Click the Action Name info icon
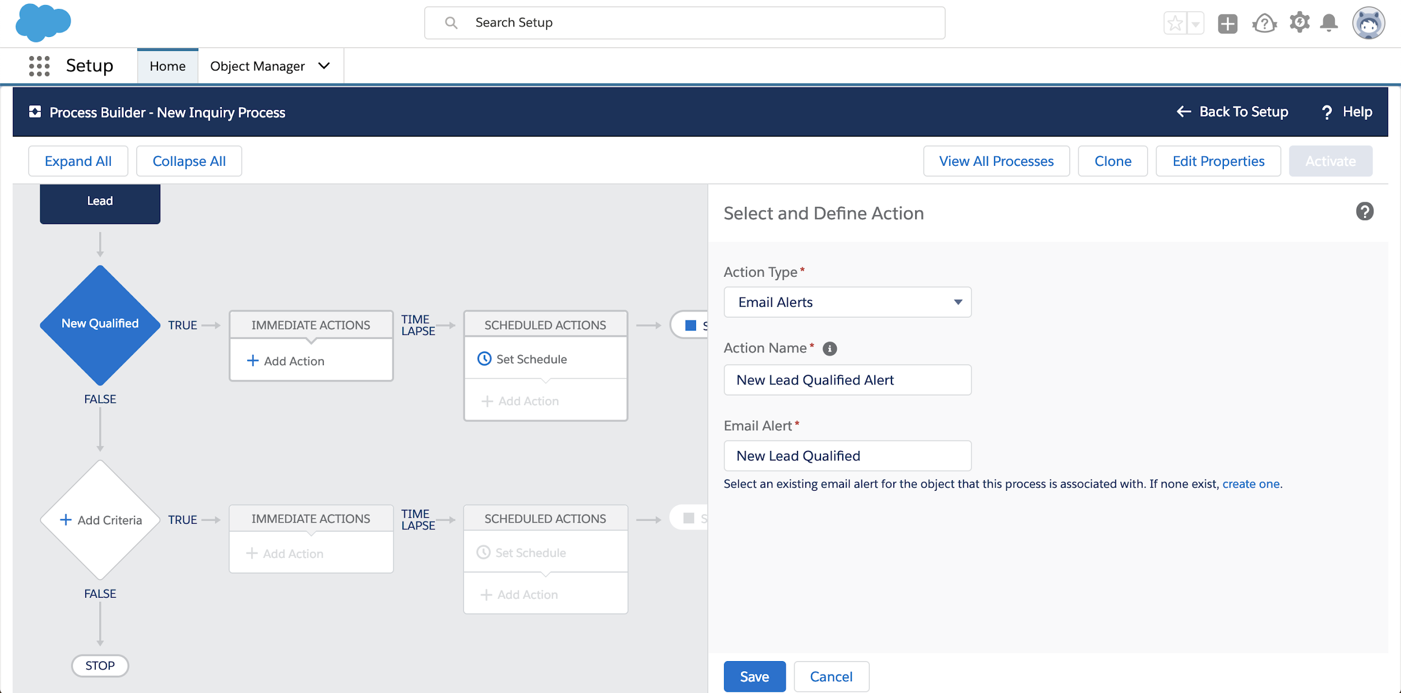 click(x=829, y=348)
